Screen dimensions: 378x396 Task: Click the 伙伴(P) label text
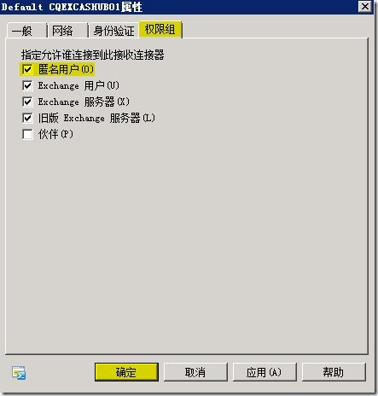tap(55, 134)
